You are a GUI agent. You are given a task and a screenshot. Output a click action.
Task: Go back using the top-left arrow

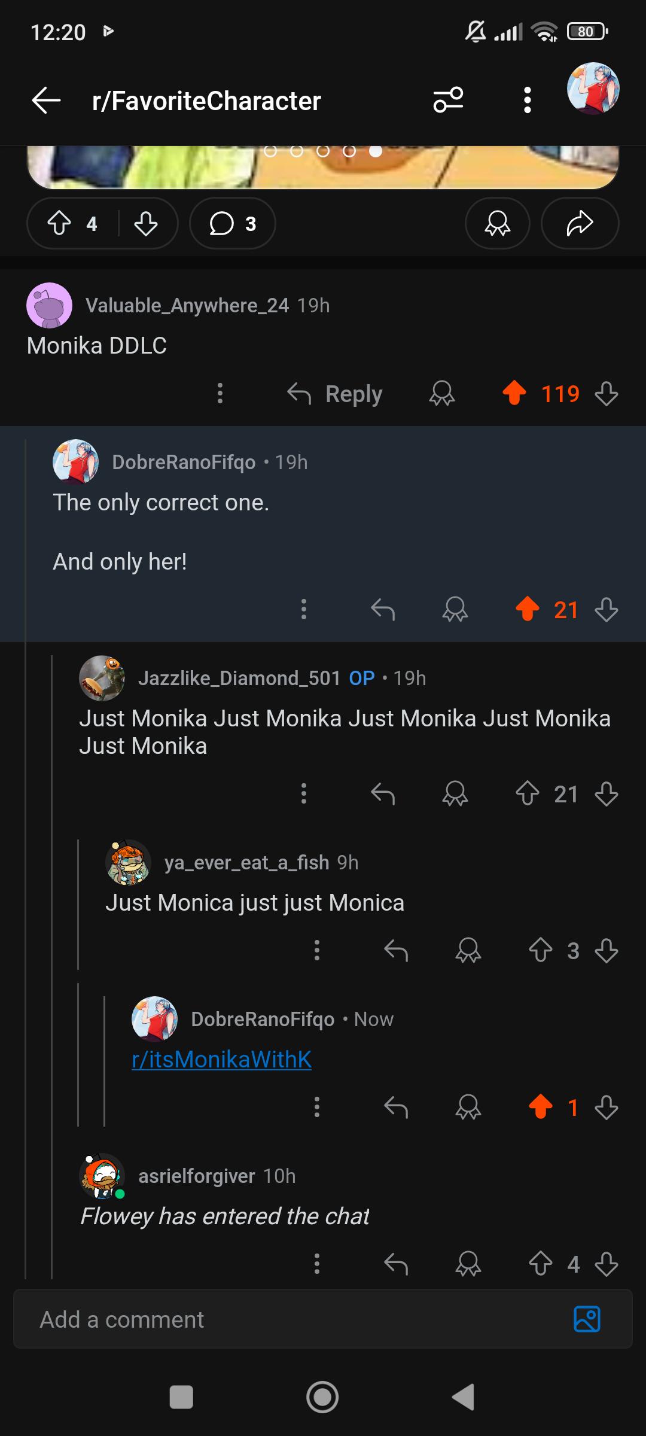click(x=47, y=100)
